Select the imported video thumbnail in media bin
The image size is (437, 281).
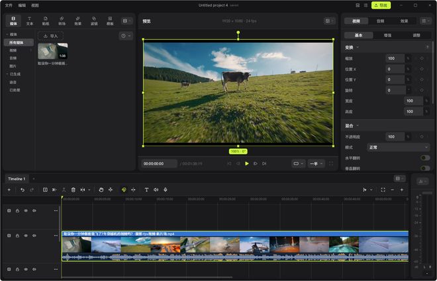[x=53, y=51]
